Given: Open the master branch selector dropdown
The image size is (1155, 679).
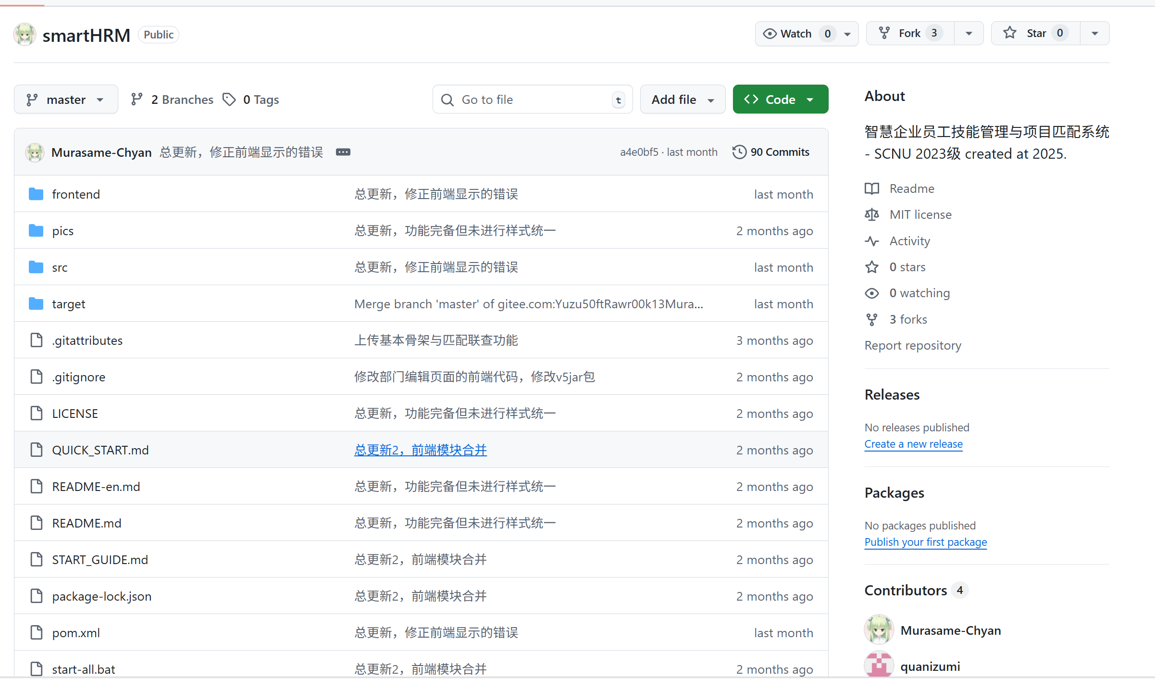Looking at the screenshot, I should coord(66,100).
